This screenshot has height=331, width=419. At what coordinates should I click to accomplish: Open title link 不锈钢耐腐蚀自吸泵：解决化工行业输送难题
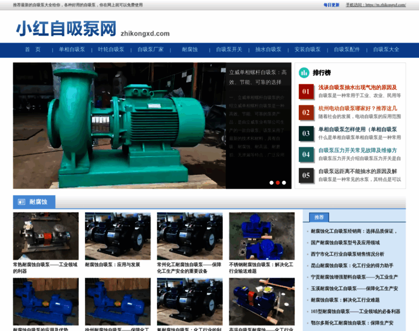(261, 268)
